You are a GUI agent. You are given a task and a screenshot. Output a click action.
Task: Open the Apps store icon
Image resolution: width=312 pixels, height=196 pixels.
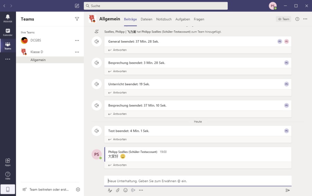point(8,162)
